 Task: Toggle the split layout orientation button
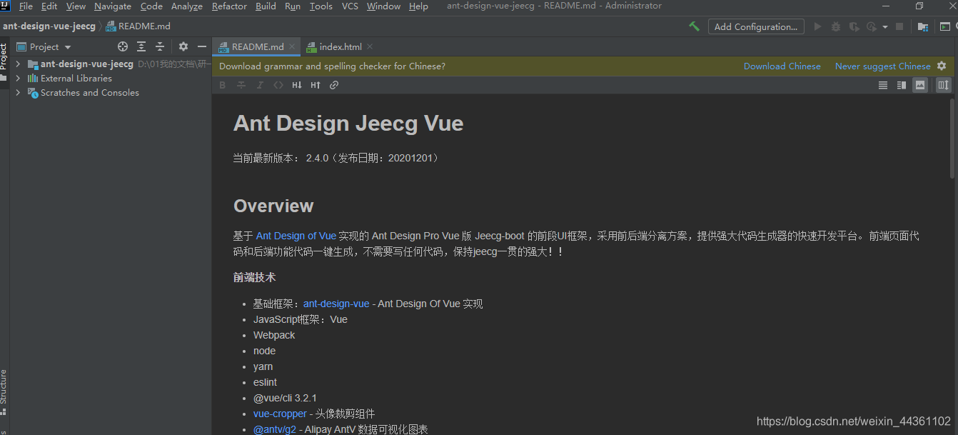(x=944, y=85)
